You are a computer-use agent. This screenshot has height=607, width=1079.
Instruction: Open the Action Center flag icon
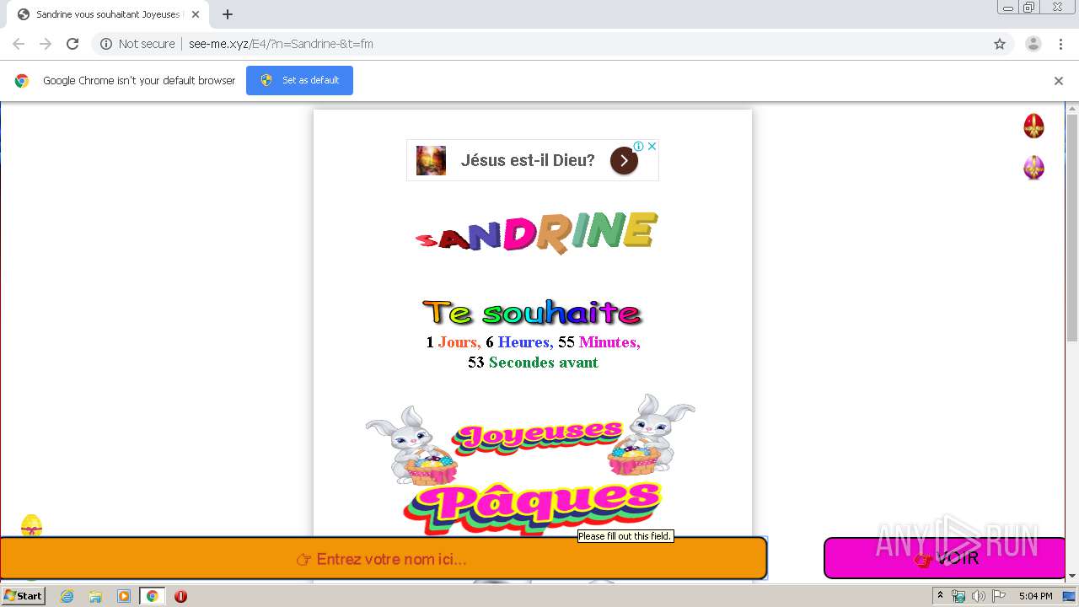click(998, 596)
